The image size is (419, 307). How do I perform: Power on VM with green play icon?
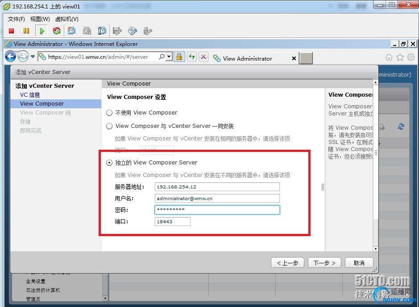click(41, 31)
